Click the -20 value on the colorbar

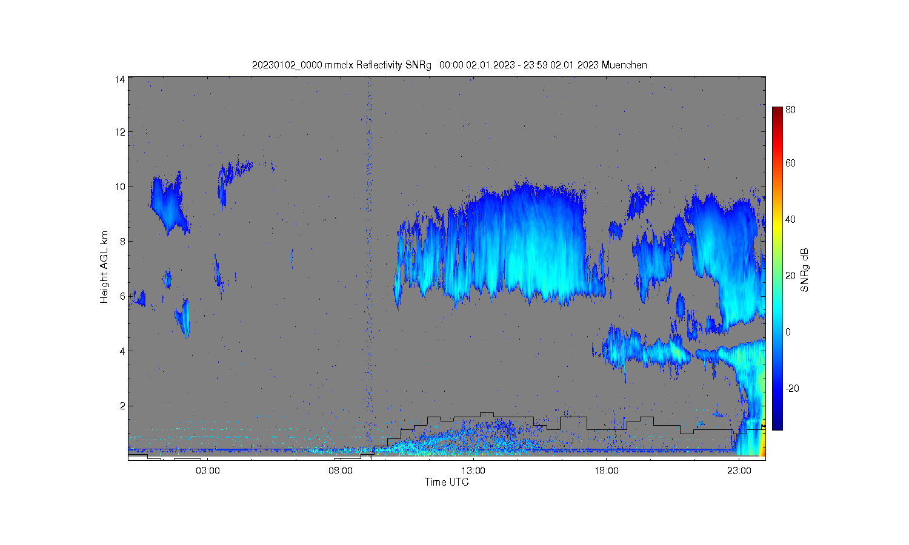[792, 388]
